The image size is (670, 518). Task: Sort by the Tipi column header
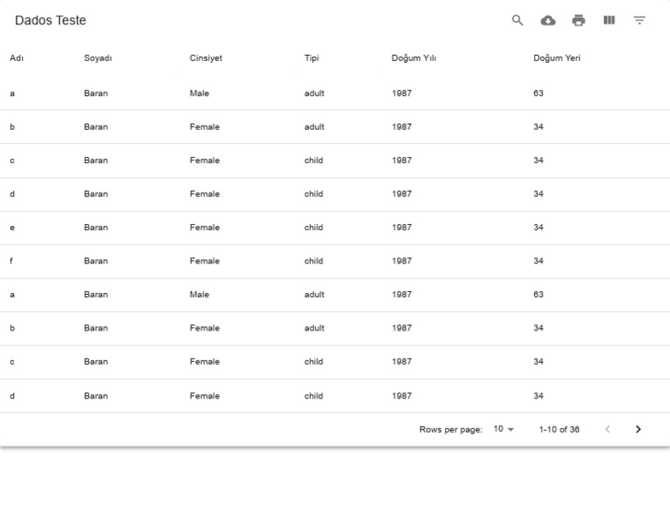[x=311, y=58]
